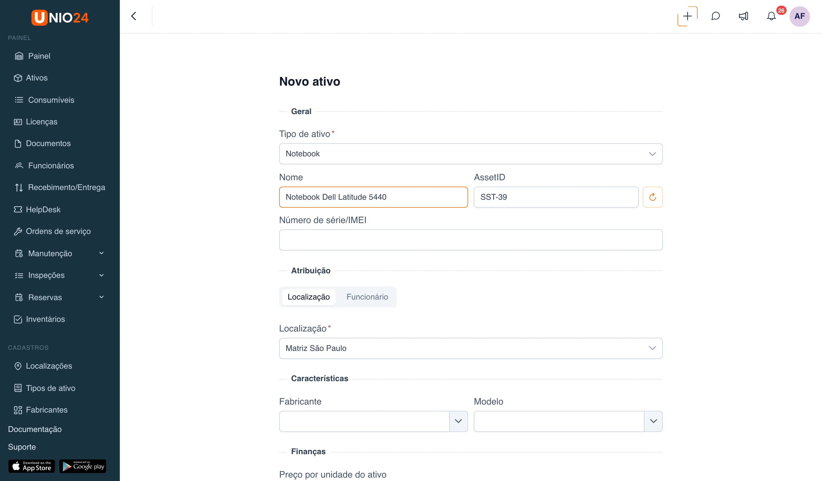Image resolution: width=822 pixels, height=481 pixels.
Task: Open the chat bubble icon
Action: click(x=715, y=16)
